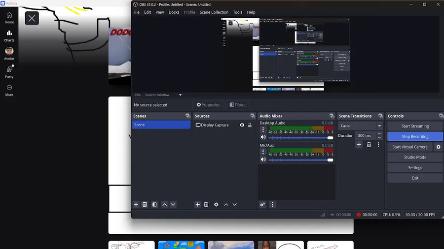
Task: Open the Scale to Window dropdown
Action: (x=163, y=95)
